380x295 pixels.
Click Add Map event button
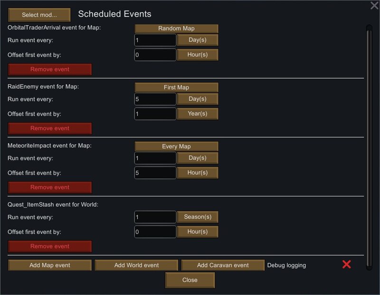(50, 265)
